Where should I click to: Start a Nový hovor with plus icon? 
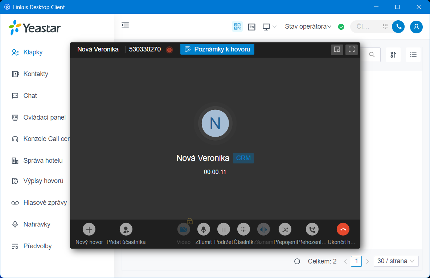click(89, 229)
